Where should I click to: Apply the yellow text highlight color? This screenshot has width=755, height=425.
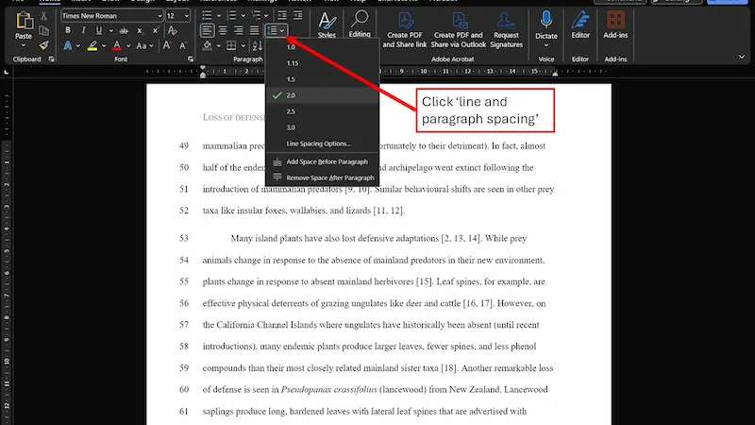point(92,45)
